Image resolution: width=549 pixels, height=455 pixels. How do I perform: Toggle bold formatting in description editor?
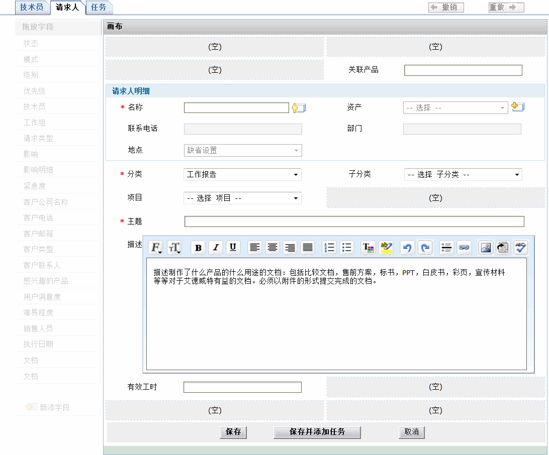[199, 248]
